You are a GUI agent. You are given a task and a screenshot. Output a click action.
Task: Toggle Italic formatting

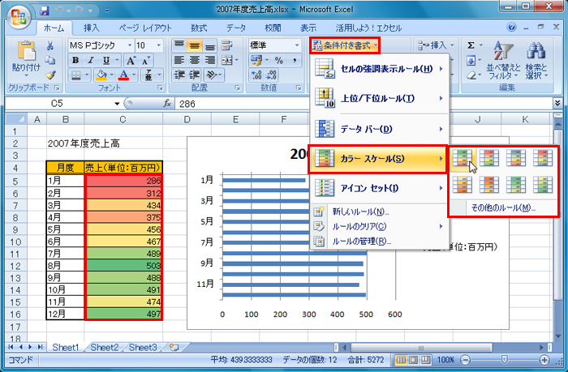91,61
